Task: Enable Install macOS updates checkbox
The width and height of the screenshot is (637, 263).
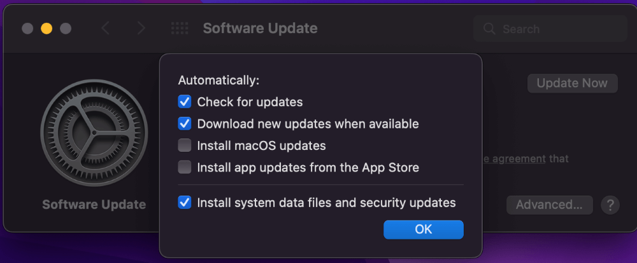Action: click(185, 145)
